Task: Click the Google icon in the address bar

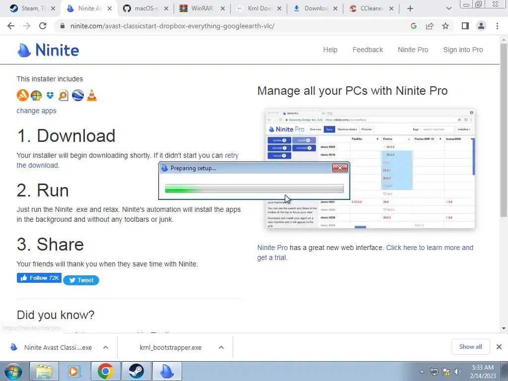Action: coord(413,26)
